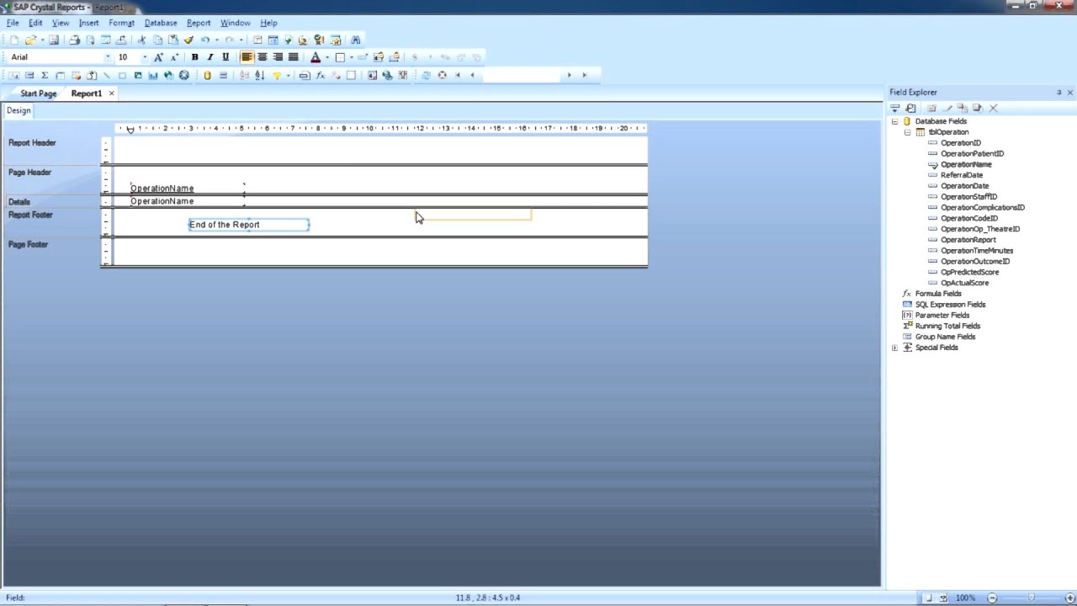Click the Open file folder icon
This screenshot has width=1077, height=606.
pyautogui.click(x=29, y=40)
